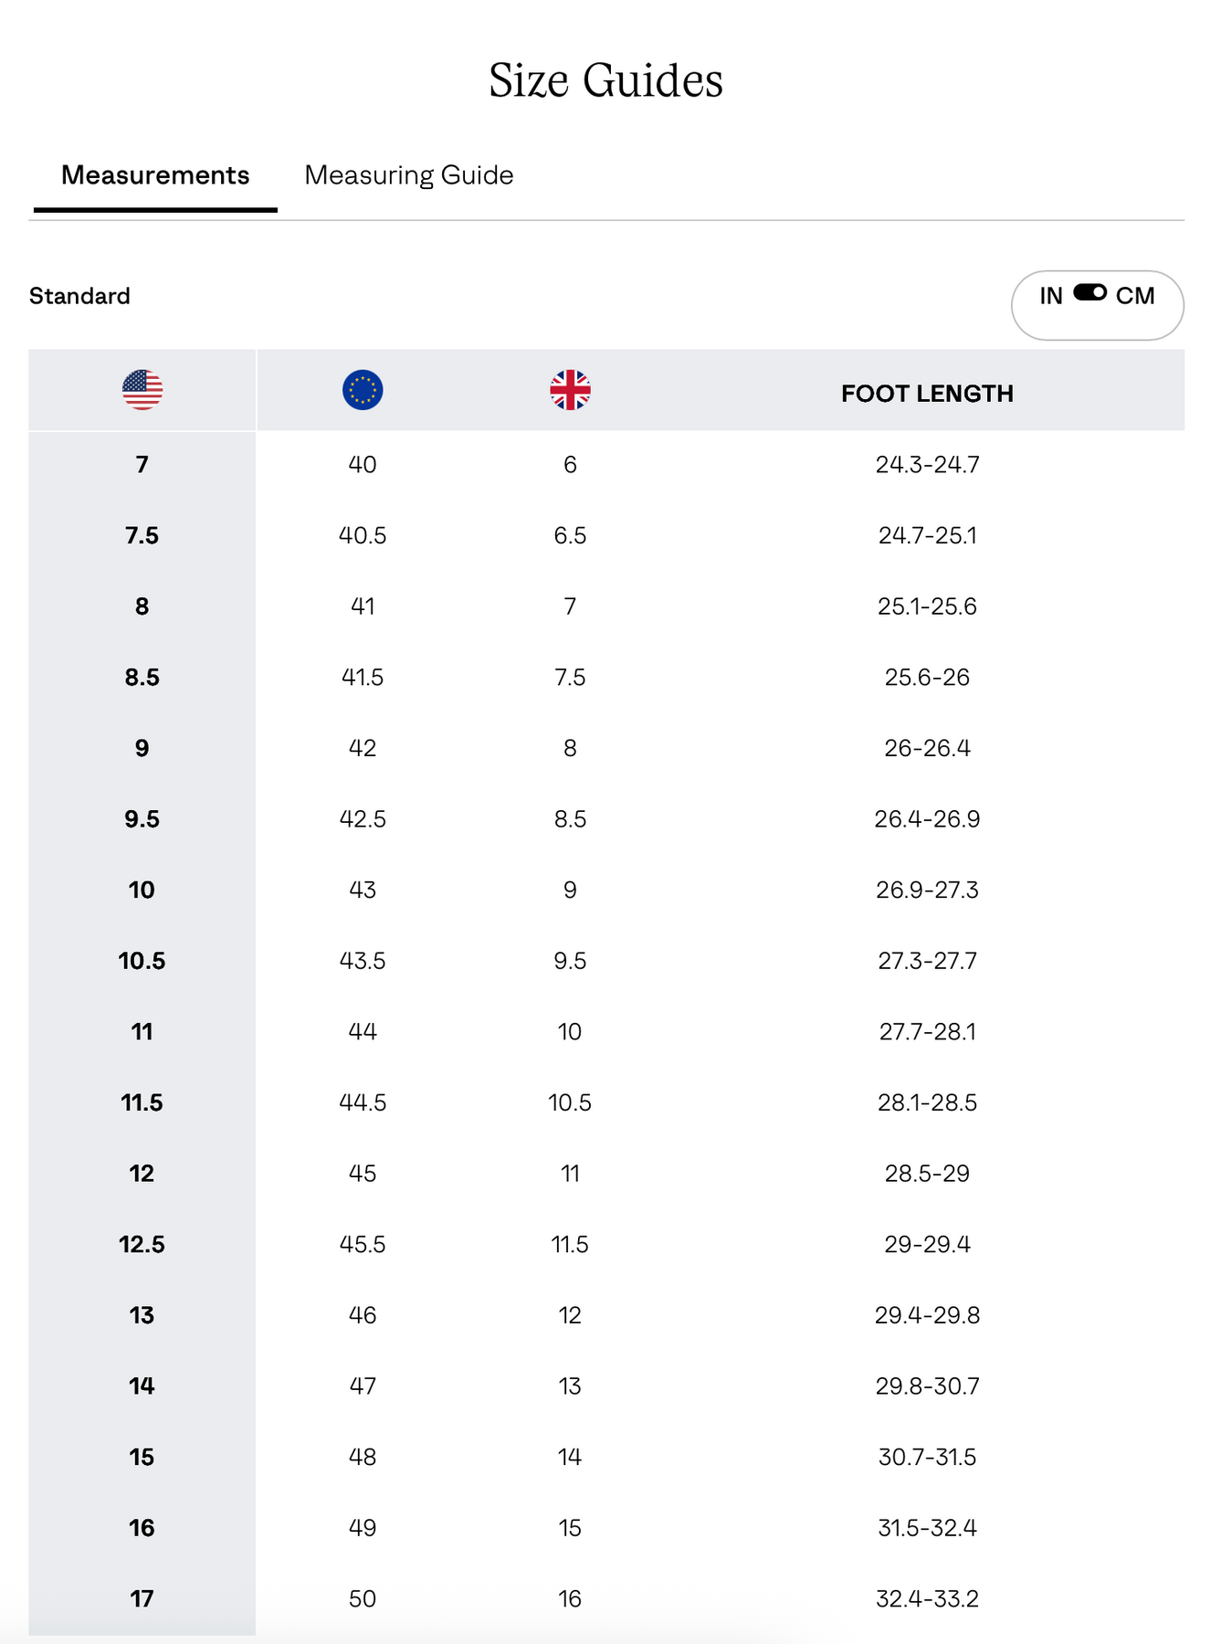Click the Size Guides heading
The image size is (1232, 1644).
click(605, 80)
